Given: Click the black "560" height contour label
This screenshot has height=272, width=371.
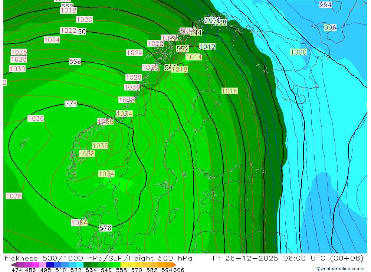Looking at the screenshot, I should tap(80, 32).
